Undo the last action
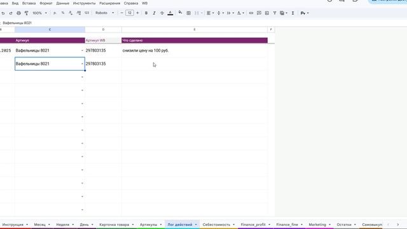The image size is (407, 229). (x=3, y=13)
